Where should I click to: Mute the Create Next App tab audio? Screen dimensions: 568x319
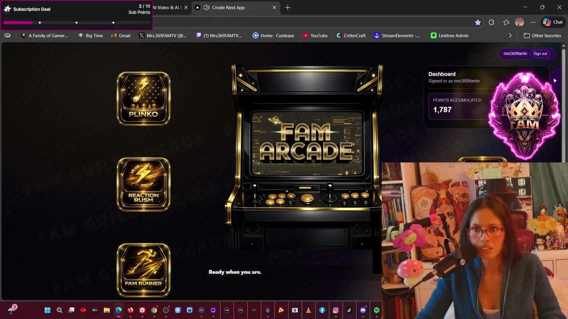206,8
